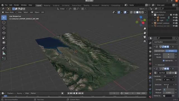Select the Measure tool
Viewport: 179px width, 101px height.
pyautogui.click(x=4, y=53)
